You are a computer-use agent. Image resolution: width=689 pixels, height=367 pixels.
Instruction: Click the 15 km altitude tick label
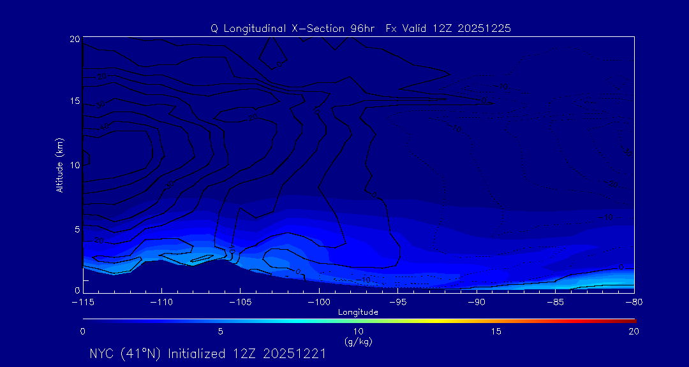pyautogui.click(x=73, y=101)
